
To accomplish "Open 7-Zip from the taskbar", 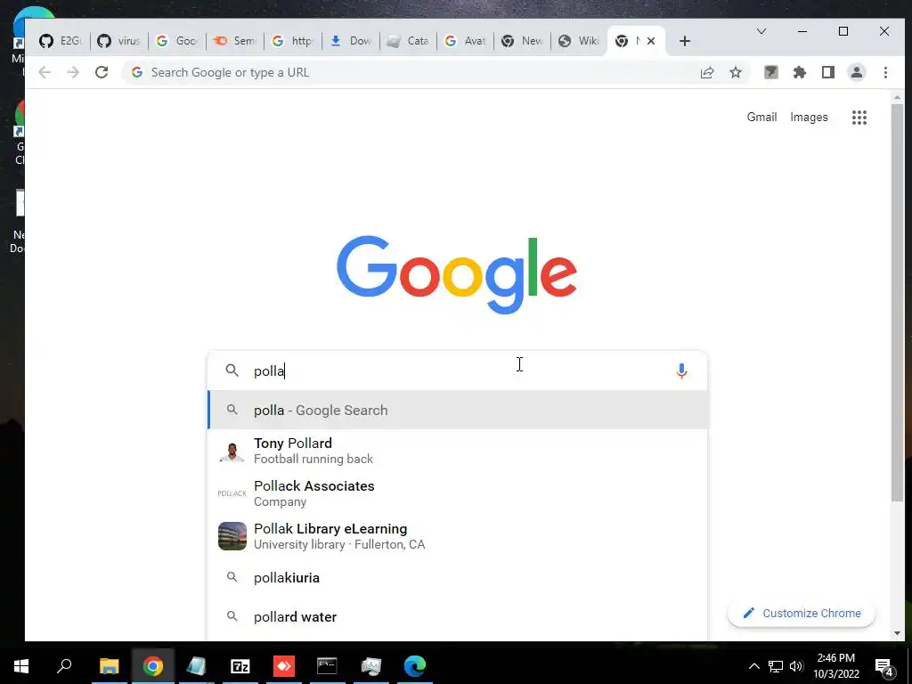I will (x=240, y=666).
